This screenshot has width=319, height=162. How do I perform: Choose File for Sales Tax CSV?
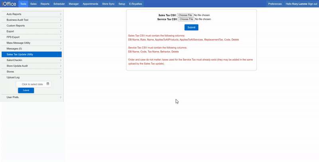[x=185, y=15]
